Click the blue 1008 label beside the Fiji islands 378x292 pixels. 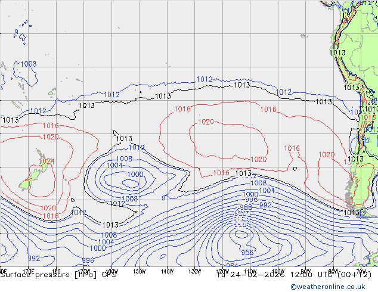(x=29, y=64)
